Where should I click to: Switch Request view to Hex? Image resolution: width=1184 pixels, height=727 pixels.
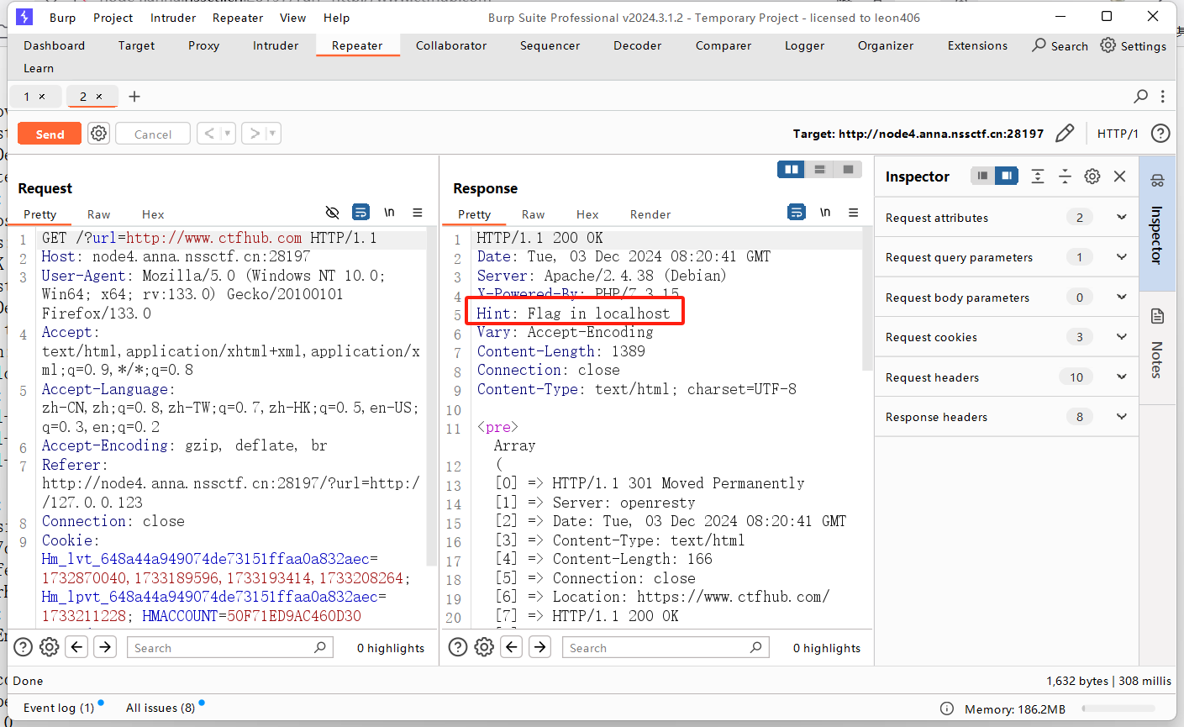153,214
